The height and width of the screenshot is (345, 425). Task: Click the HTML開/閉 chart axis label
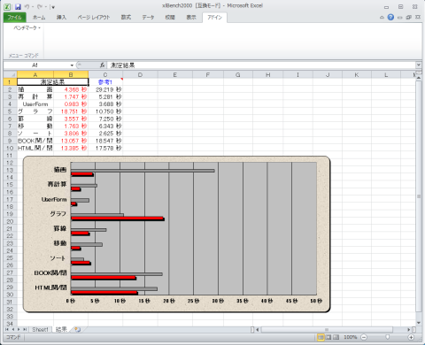pyautogui.click(x=50, y=287)
